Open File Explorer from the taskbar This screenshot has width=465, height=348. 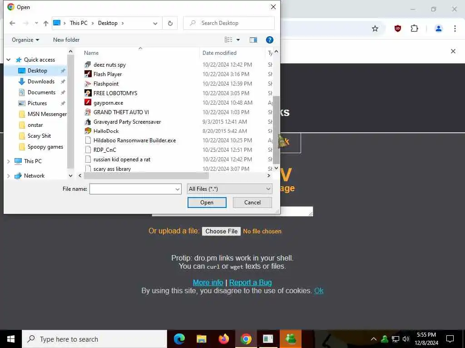click(x=201, y=339)
